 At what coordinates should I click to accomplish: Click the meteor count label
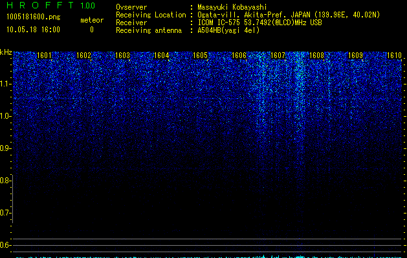pos(92,20)
